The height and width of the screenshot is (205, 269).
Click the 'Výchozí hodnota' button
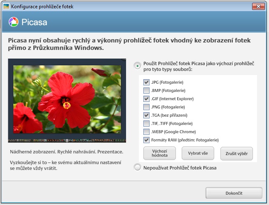[159, 153]
